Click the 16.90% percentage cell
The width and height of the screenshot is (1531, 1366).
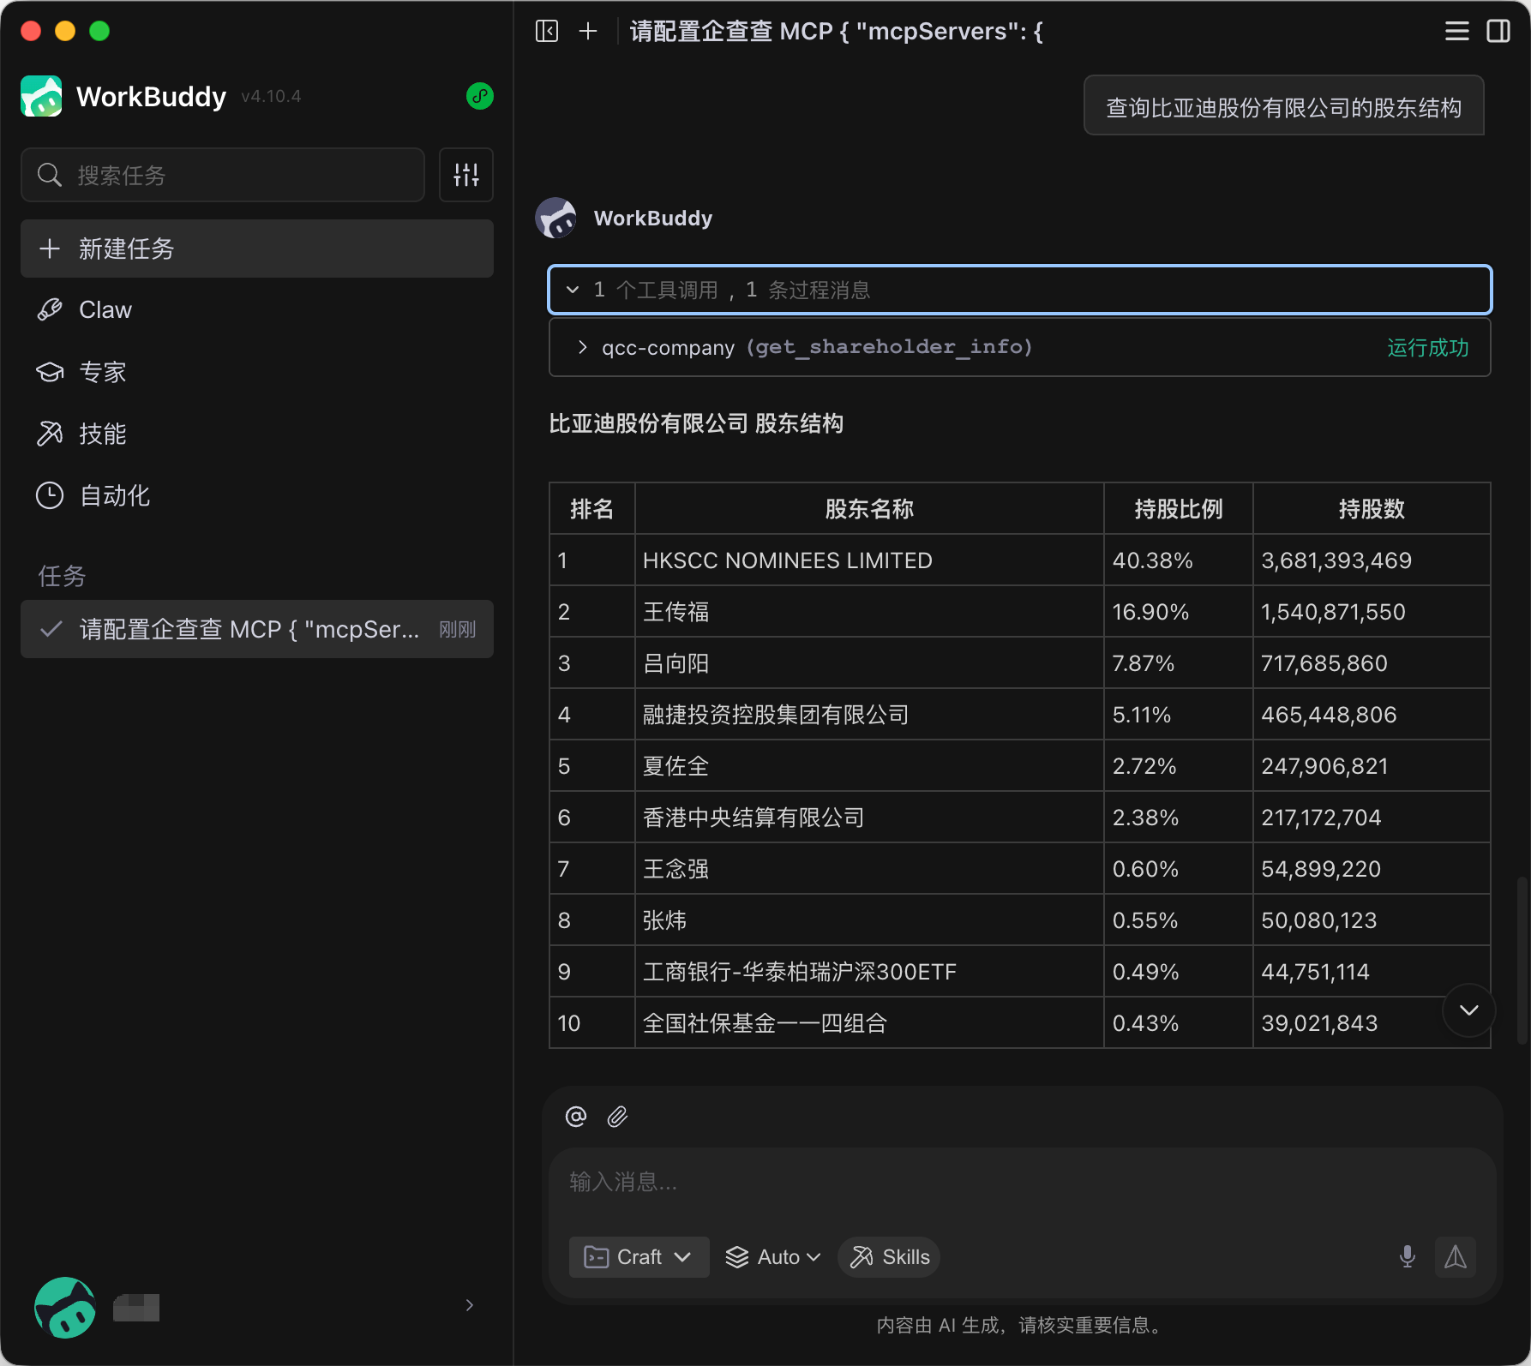point(1179,612)
